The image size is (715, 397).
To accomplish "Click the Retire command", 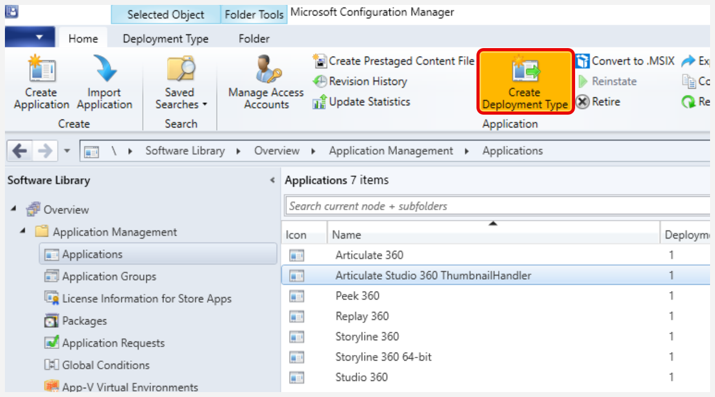I will (598, 102).
